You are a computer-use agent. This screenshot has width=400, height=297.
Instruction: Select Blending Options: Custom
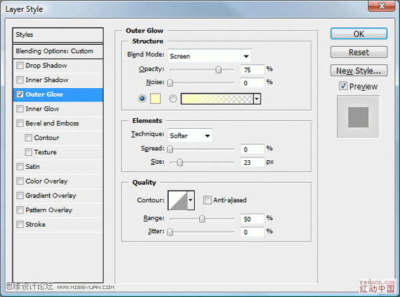pyautogui.click(x=58, y=51)
